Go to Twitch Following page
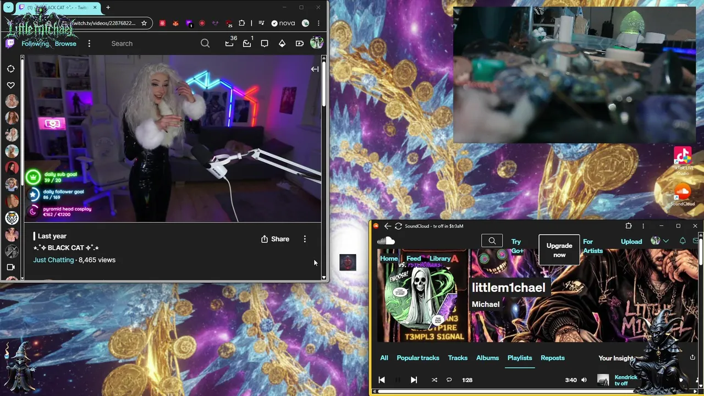 (x=35, y=43)
